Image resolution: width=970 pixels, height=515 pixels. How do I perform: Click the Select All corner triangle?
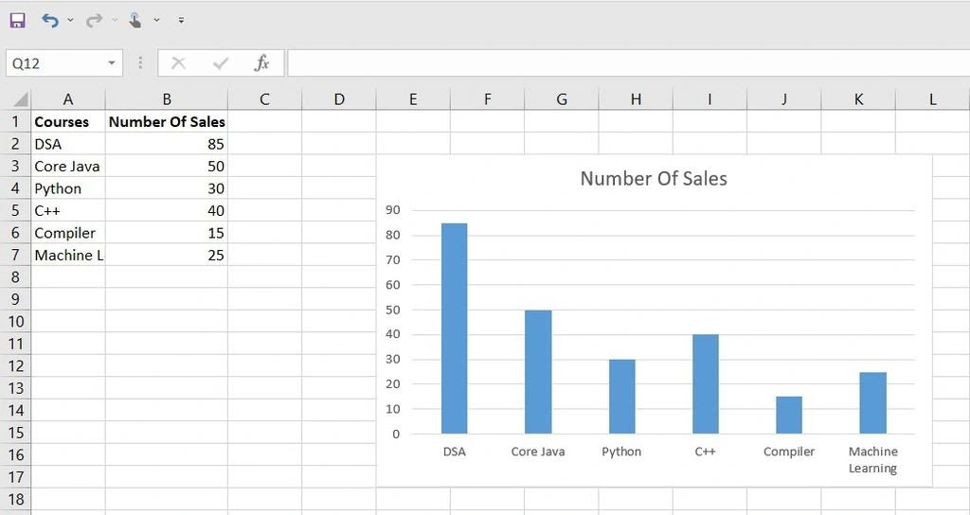click(20, 98)
